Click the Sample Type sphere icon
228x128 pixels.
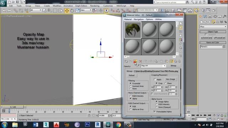pyautogui.click(x=181, y=23)
